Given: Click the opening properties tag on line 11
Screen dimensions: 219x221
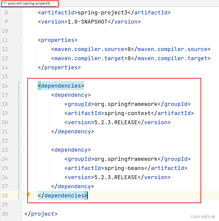Looking at the screenshot, I should pos(58,40).
